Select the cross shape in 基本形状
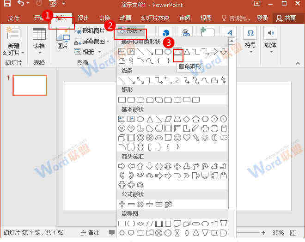 (x=205, y=128)
